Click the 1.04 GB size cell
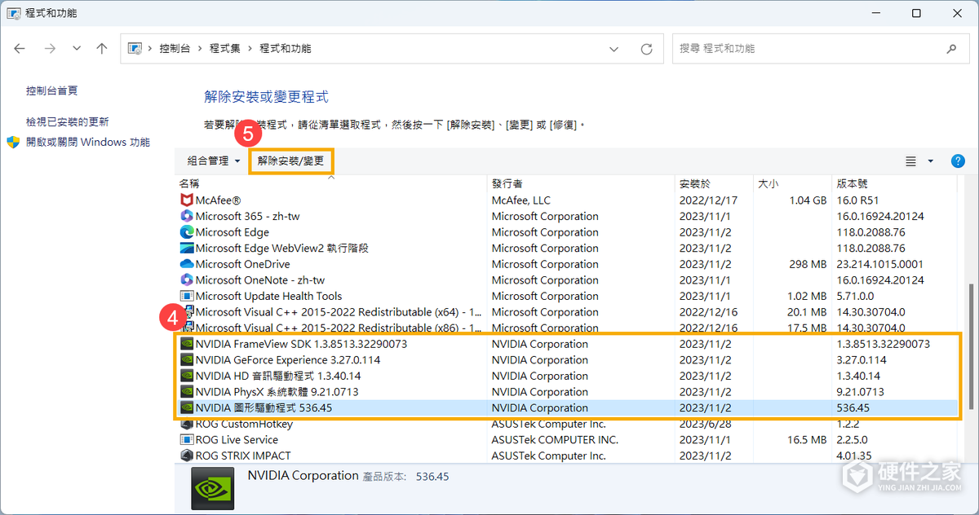Viewport: 979px width, 515px height. (x=808, y=200)
